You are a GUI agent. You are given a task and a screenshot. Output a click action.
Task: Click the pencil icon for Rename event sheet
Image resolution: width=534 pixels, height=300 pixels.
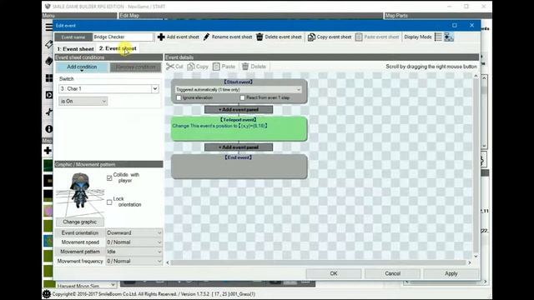(206, 37)
